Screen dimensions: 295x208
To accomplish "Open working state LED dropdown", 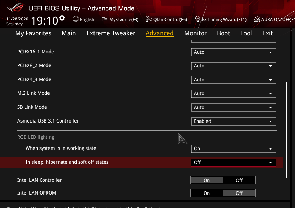I will (x=233, y=149).
